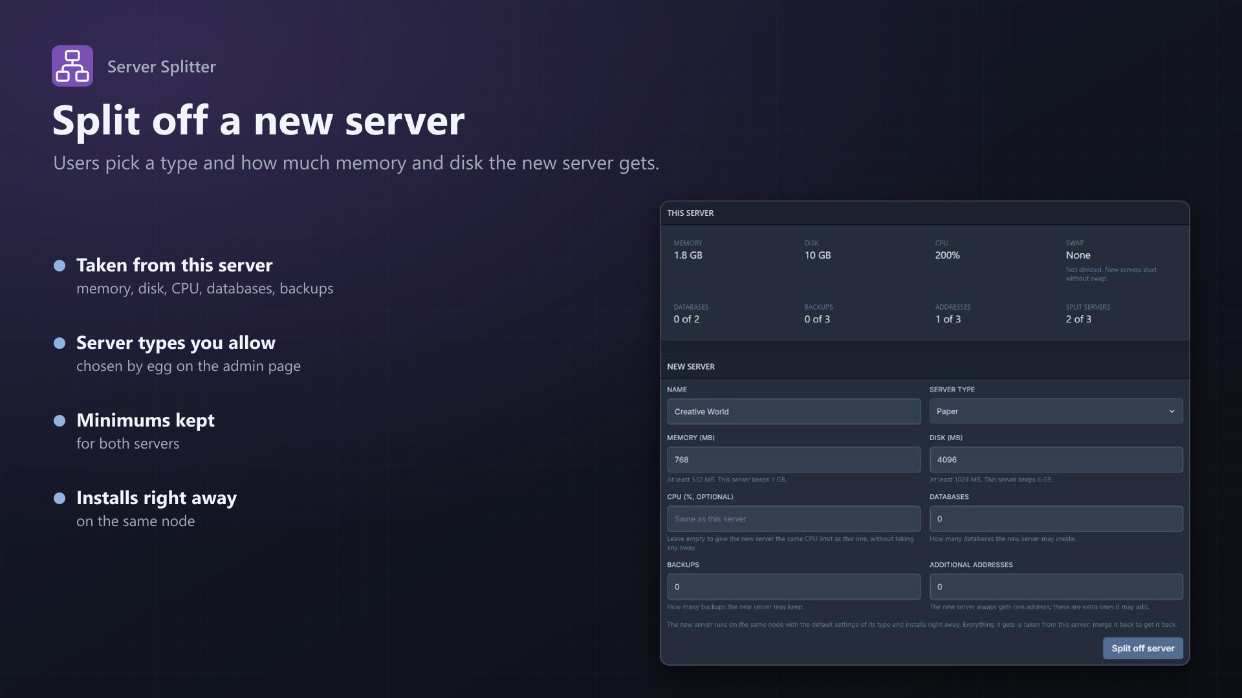Image resolution: width=1242 pixels, height=698 pixels.
Task: Click the CPU optional field placeholder
Action: tap(794, 519)
